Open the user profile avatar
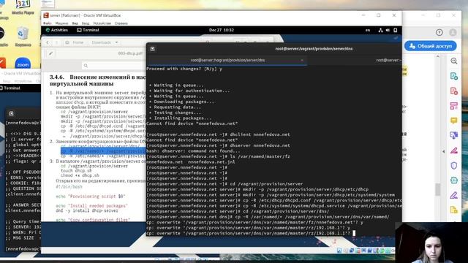This screenshot has height=263, width=468. [x=453, y=32]
